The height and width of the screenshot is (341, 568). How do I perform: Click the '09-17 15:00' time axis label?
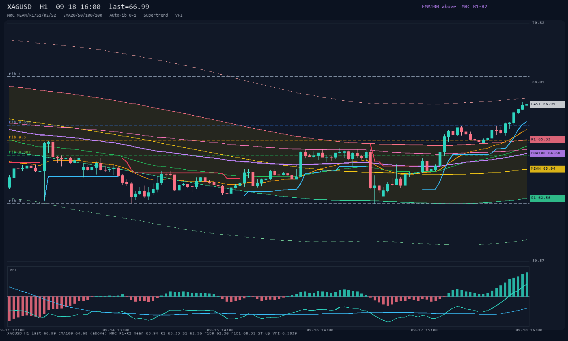pyautogui.click(x=424, y=330)
